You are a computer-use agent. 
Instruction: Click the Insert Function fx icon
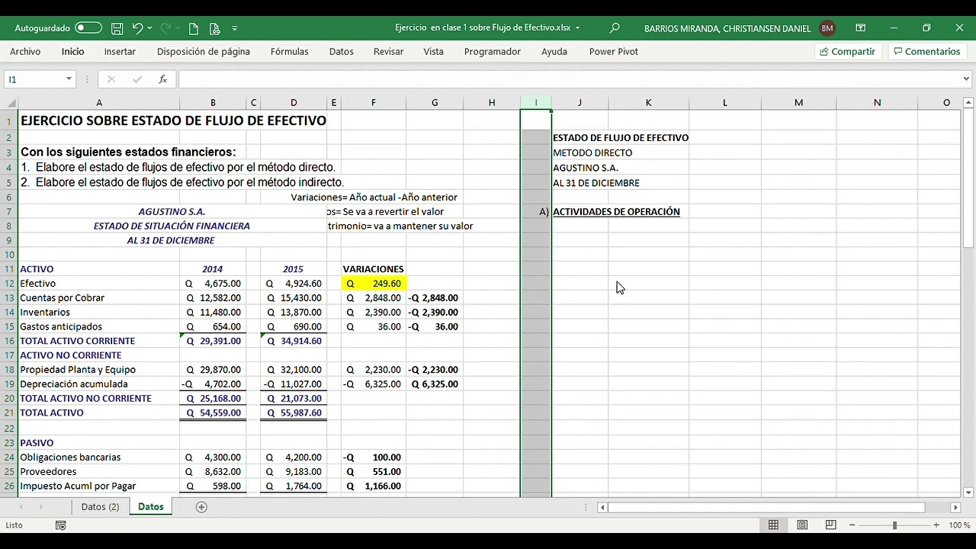tap(162, 79)
